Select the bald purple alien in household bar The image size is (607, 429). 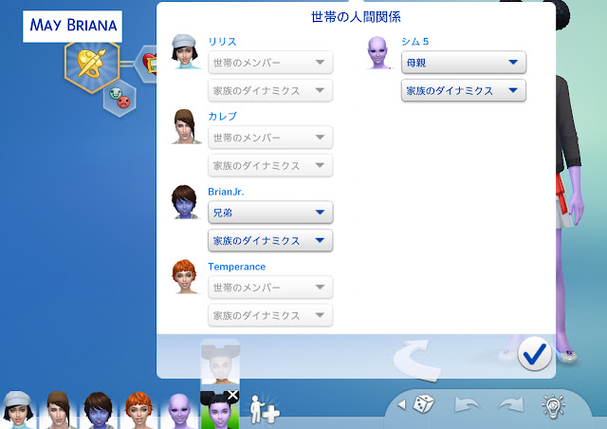pyautogui.click(x=179, y=411)
